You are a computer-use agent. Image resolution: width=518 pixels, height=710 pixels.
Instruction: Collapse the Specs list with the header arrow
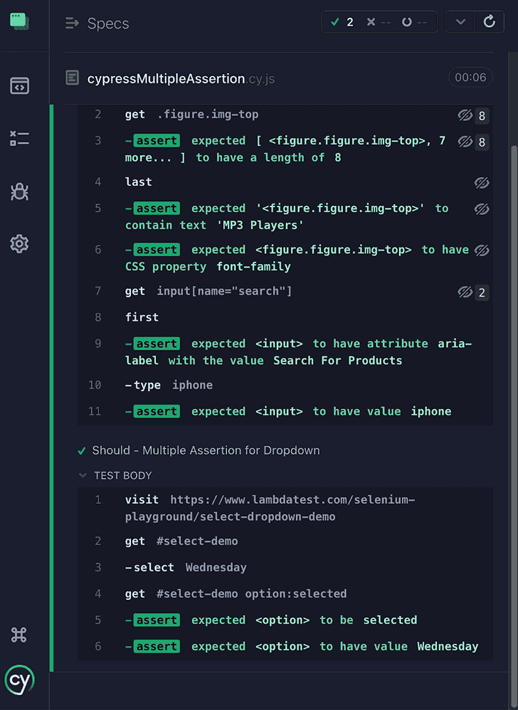pos(71,23)
